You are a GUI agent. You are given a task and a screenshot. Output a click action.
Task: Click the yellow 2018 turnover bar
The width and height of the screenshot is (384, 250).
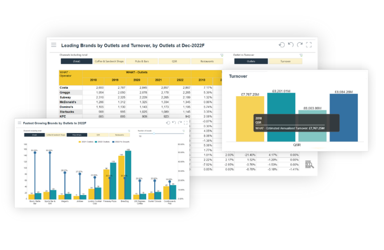[x=249, y=118]
